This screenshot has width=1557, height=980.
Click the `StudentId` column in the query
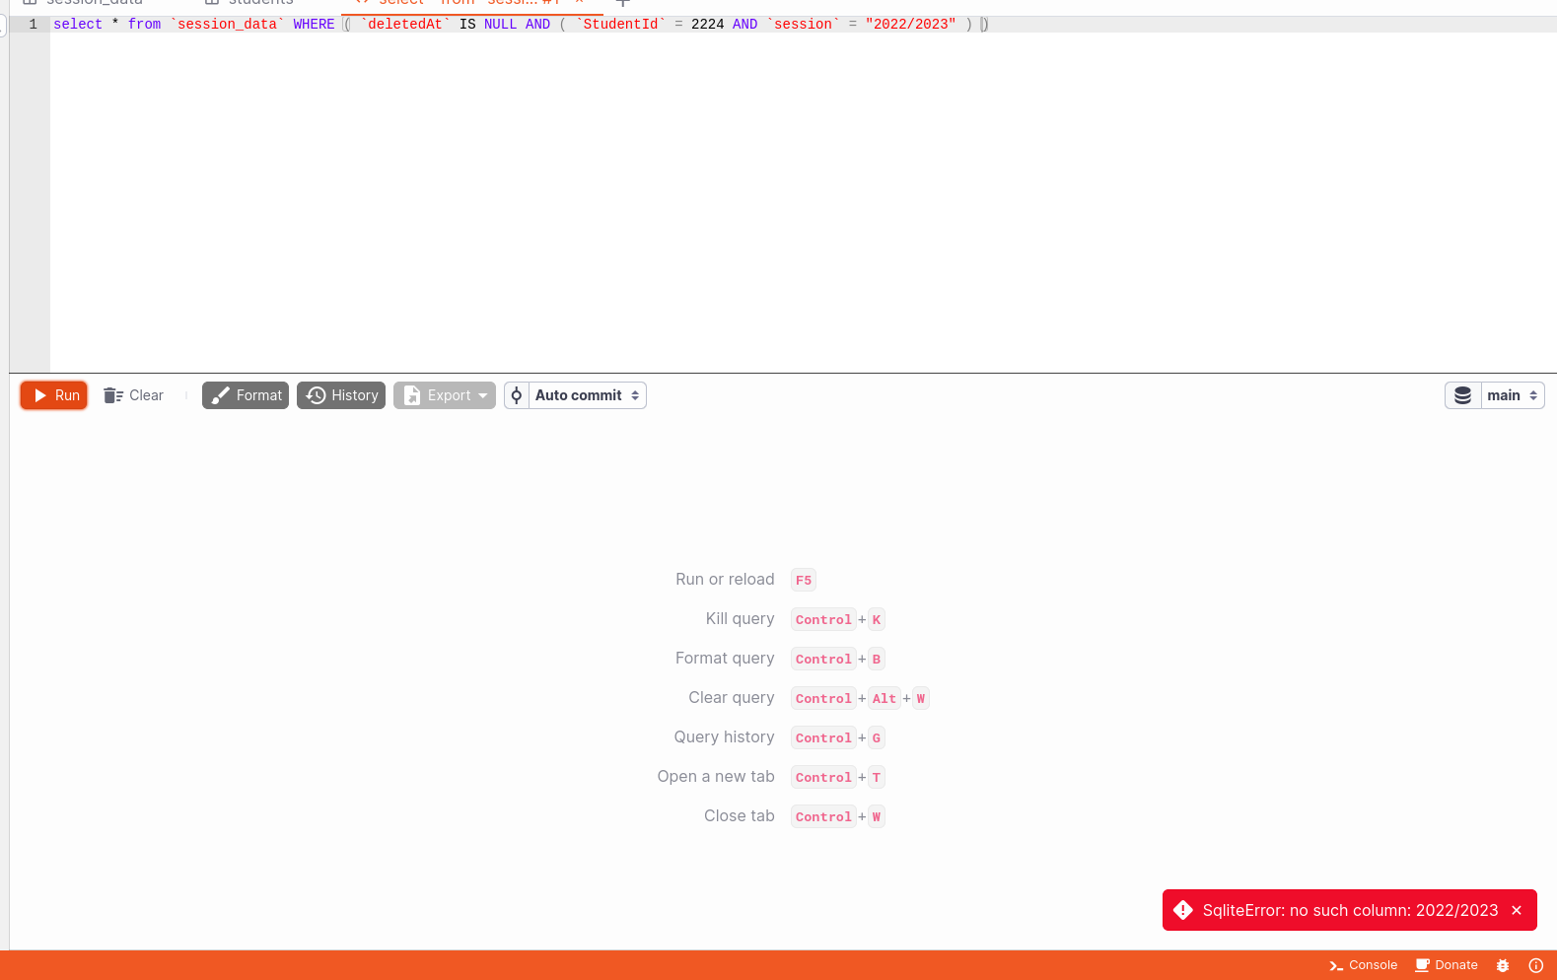(621, 25)
